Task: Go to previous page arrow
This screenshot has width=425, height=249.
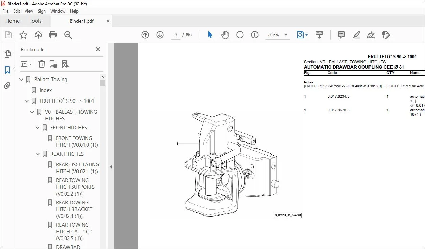Action: point(145,35)
